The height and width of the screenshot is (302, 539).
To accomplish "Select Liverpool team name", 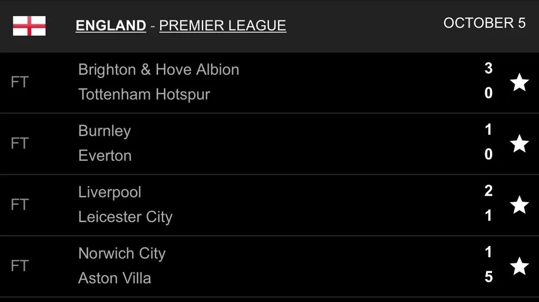I will [110, 193].
